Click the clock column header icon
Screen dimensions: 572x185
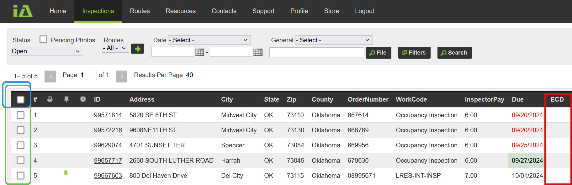point(83,99)
